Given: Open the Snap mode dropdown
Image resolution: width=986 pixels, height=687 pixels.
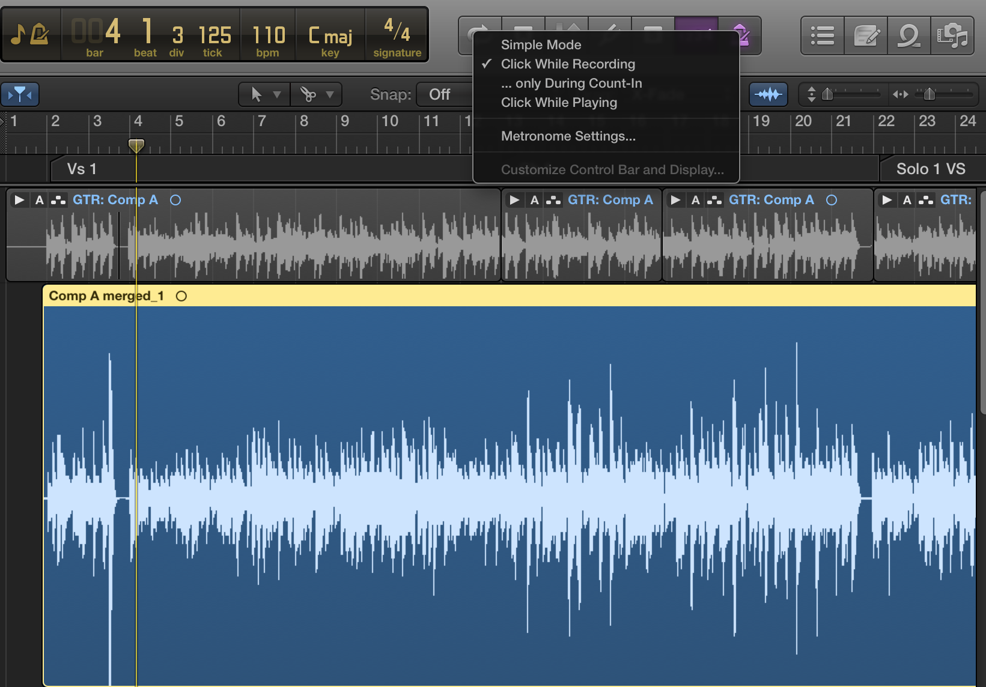Looking at the screenshot, I should [442, 94].
